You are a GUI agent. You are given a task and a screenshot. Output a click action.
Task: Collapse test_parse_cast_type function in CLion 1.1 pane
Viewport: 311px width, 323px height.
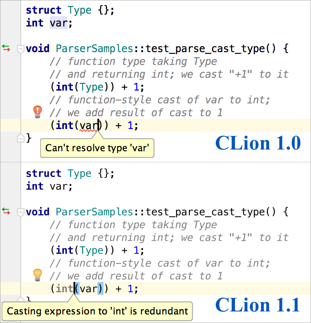[x=21, y=212]
